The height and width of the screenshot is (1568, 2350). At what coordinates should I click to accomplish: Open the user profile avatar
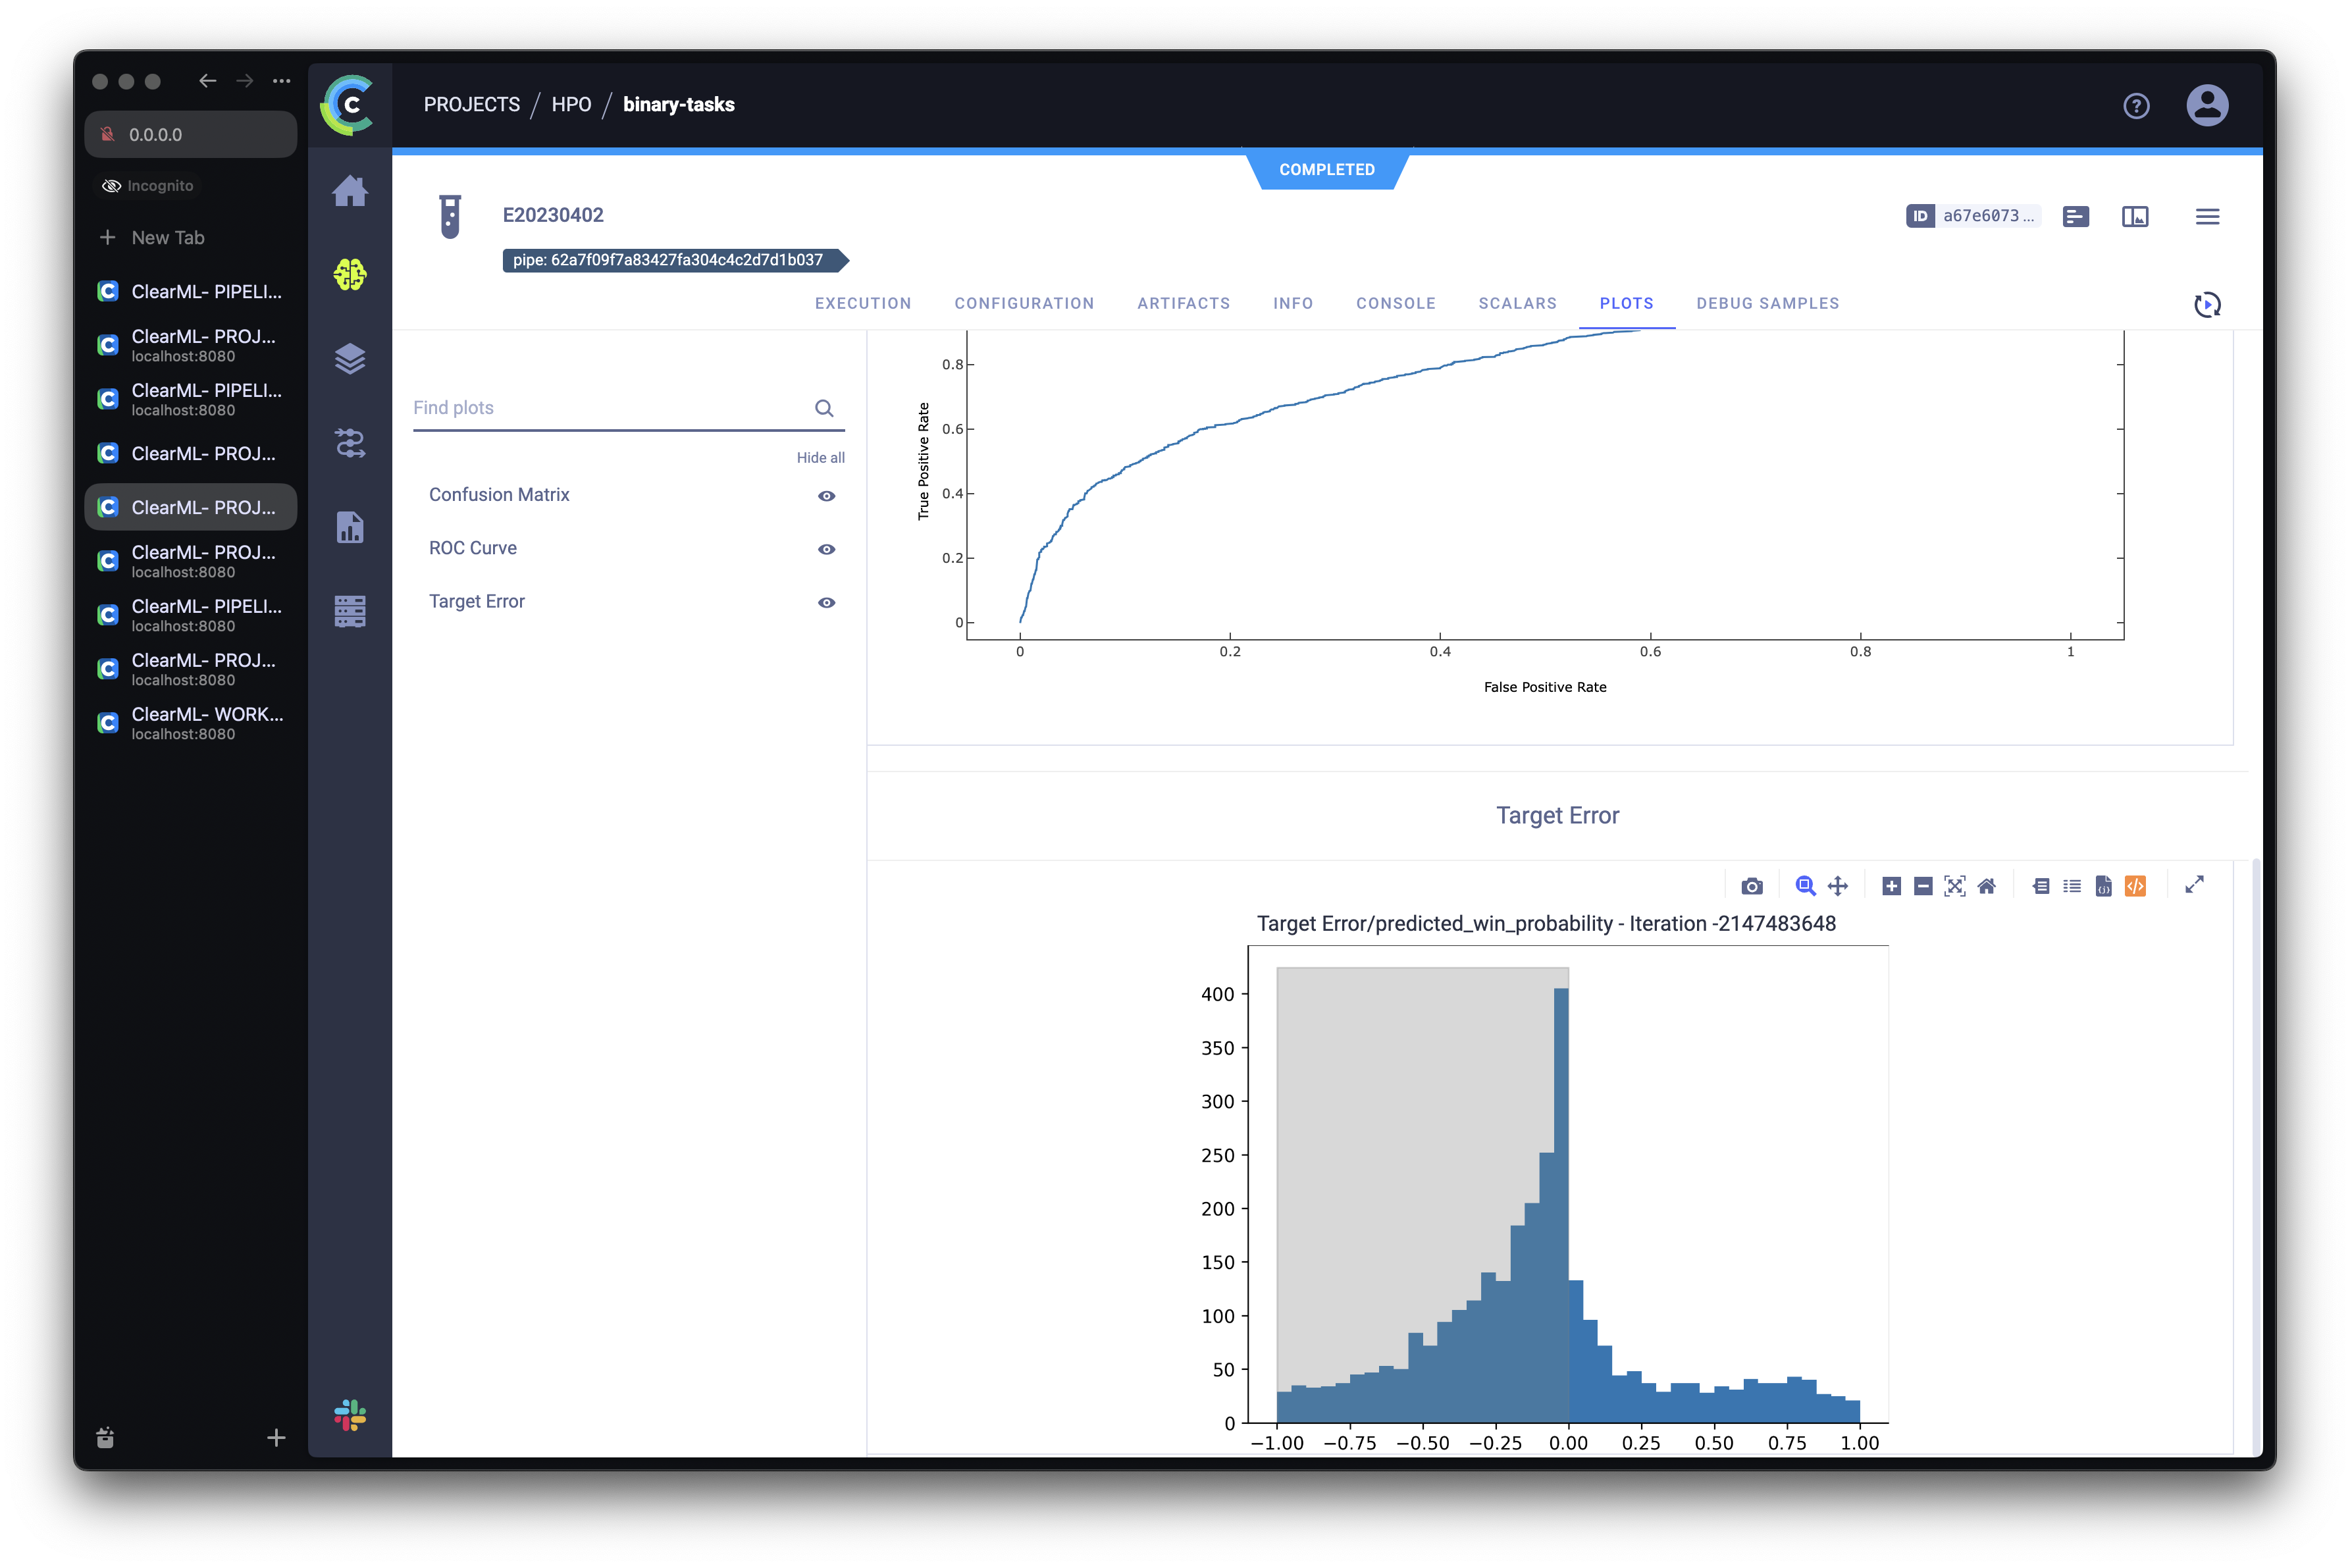point(2207,105)
